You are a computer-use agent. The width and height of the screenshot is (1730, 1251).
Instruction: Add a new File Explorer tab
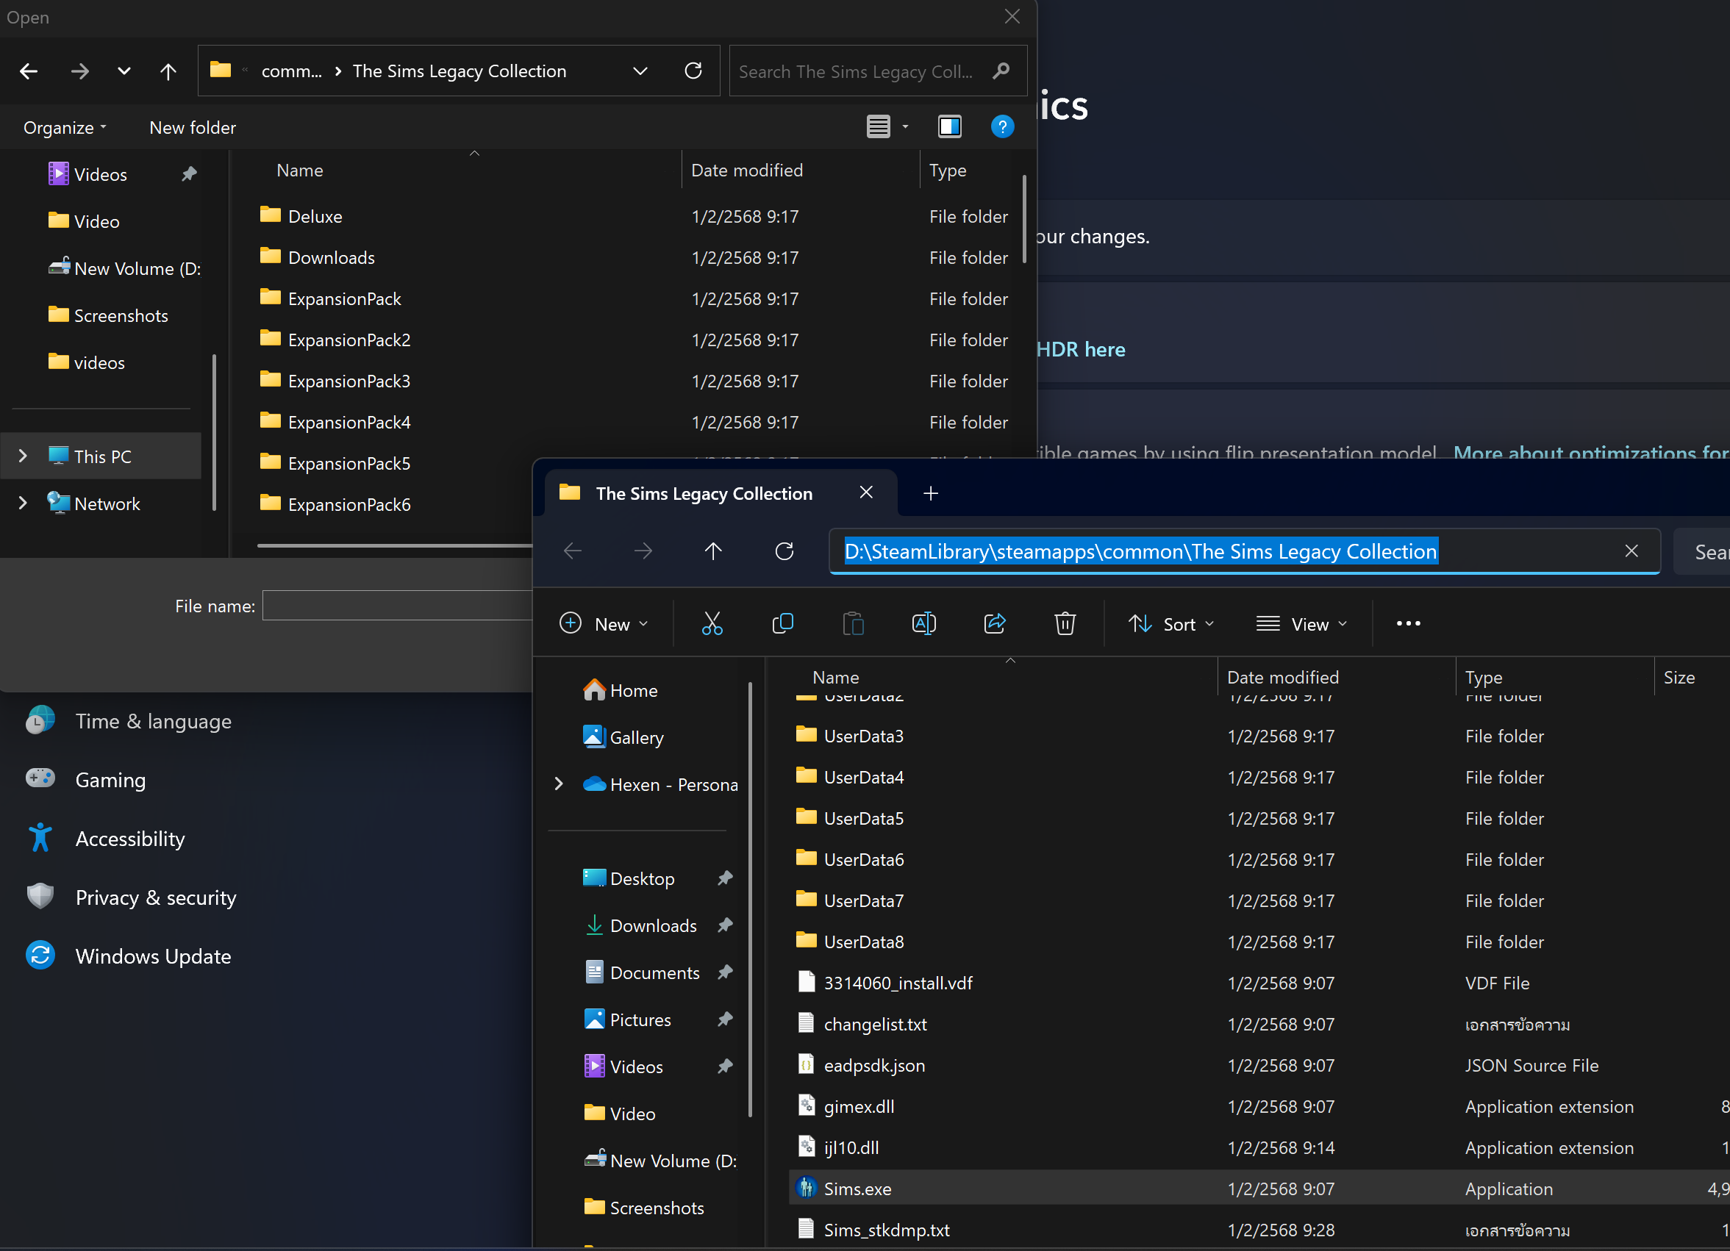click(x=931, y=493)
